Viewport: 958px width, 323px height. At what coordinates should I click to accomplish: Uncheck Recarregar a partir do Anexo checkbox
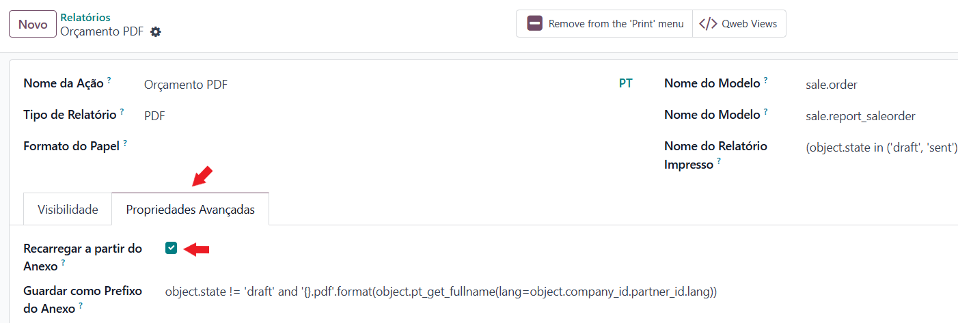(171, 248)
